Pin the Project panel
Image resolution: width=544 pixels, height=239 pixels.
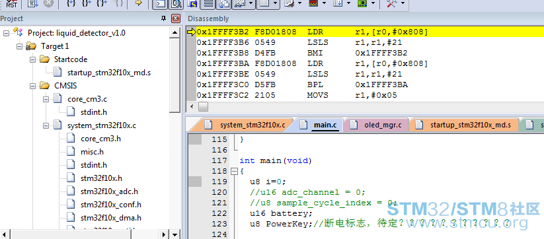tap(164, 18)
